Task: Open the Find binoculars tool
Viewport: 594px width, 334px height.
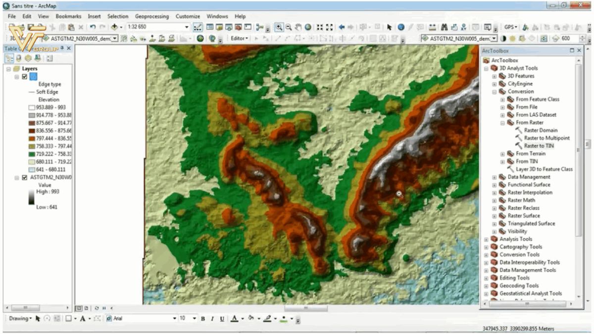Action: (x=444, y=27)
